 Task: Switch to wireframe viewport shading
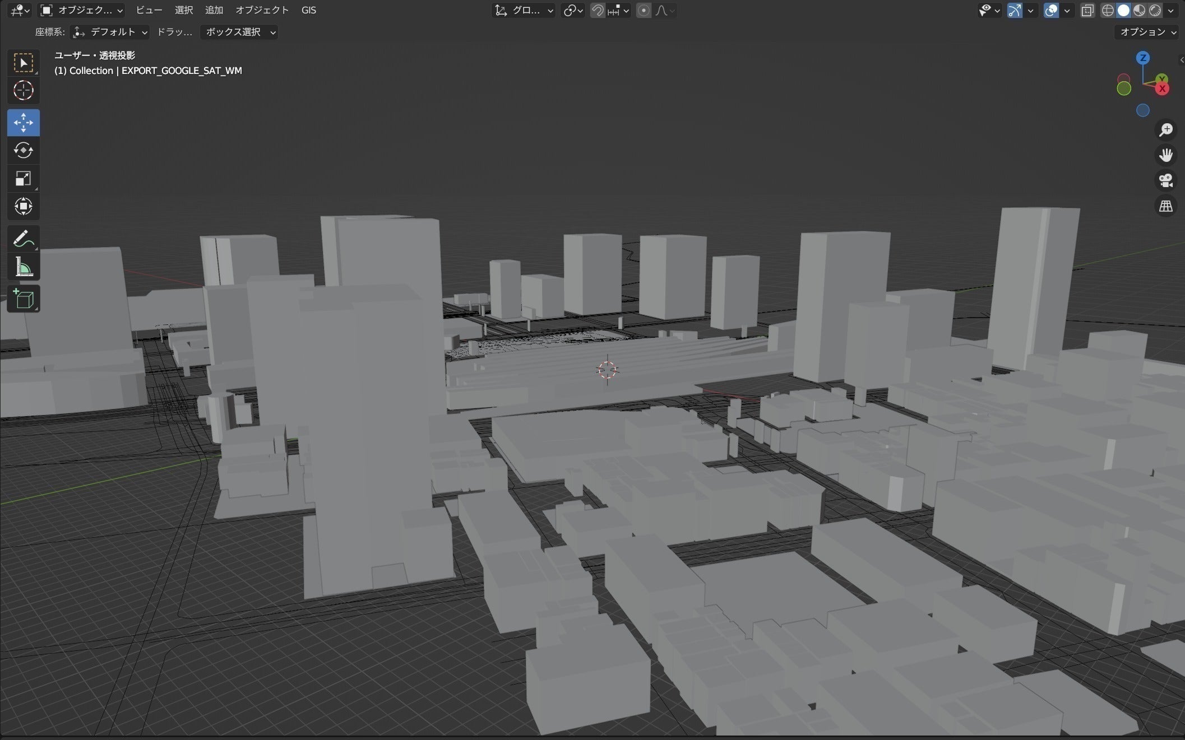[x=1108, y=10]
